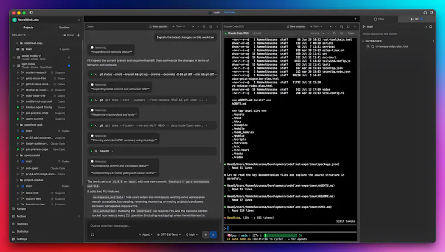Open the high reasoning effort dropdown
Viewport: 445px width, 252px height.
(x=192, y=235)
